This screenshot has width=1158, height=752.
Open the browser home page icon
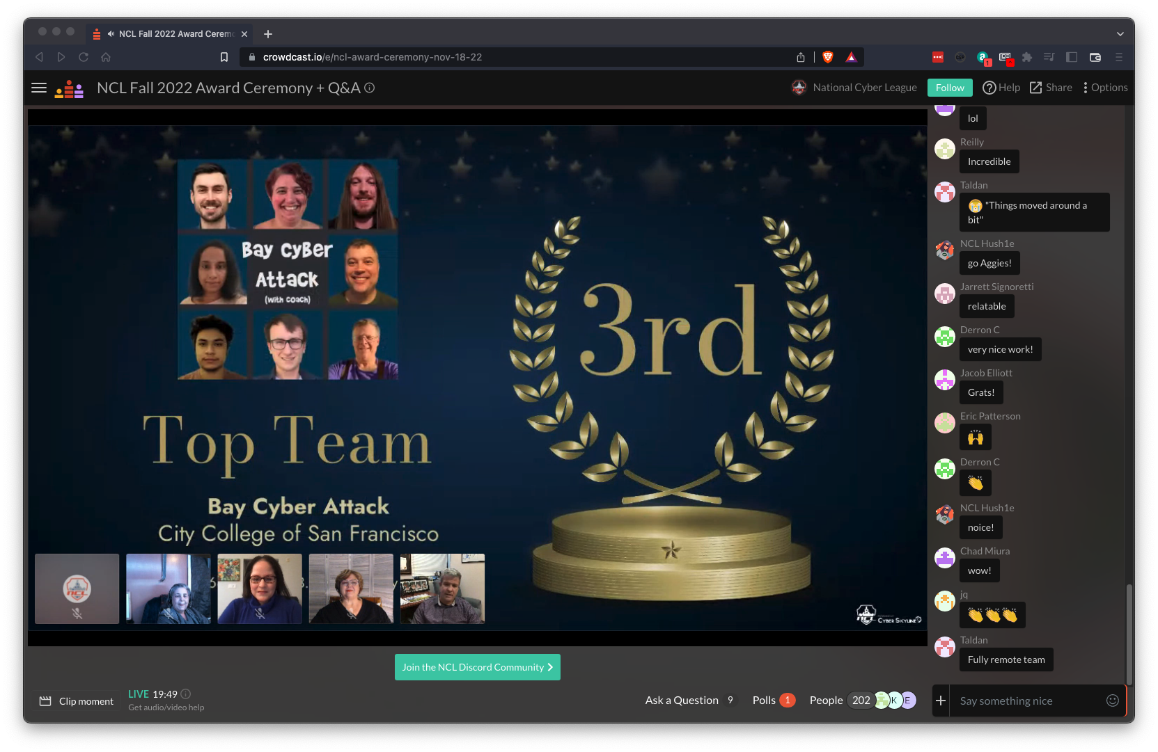click(x=106, y=57)
